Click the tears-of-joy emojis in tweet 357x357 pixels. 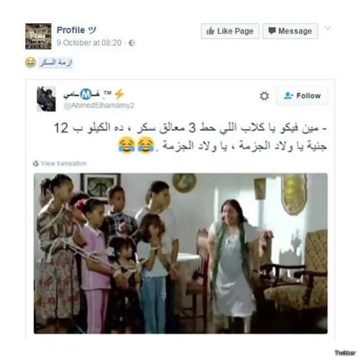136,145
